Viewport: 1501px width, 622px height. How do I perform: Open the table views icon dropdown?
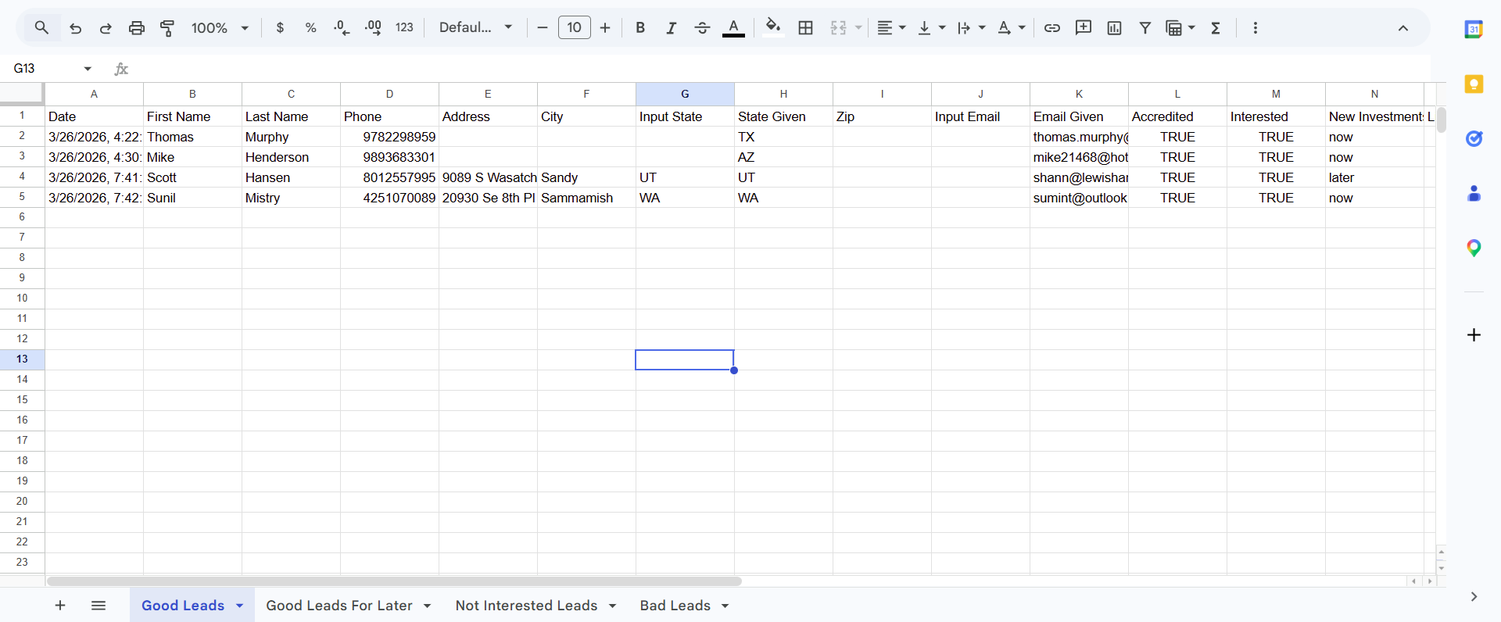point(1180,28)
